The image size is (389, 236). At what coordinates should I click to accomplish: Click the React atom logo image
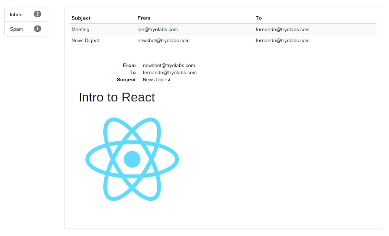point(132,159)
